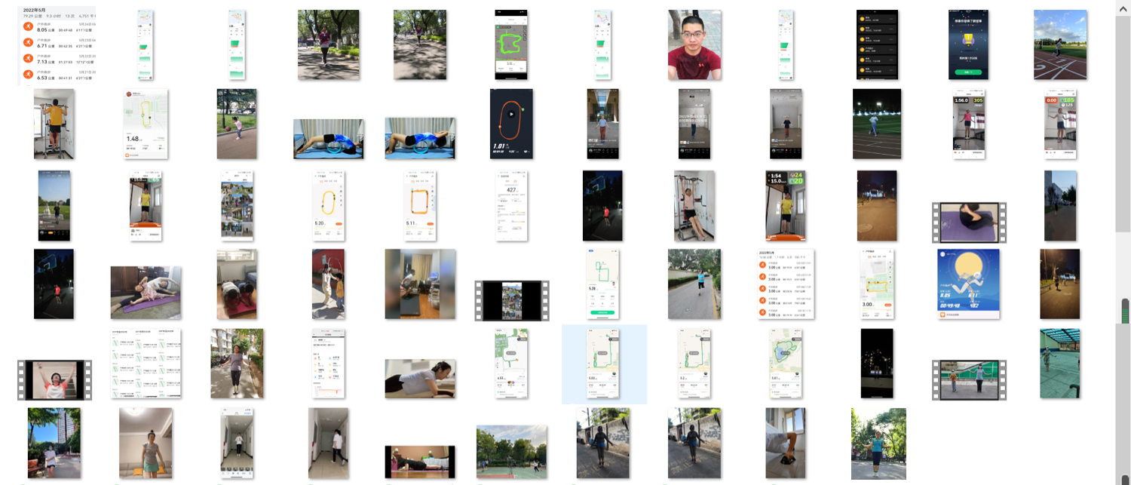Open the tennis court outdoor photo

tap(511, 451)
